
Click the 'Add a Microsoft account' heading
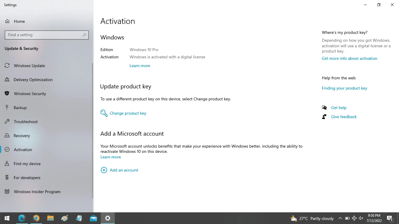132,134
